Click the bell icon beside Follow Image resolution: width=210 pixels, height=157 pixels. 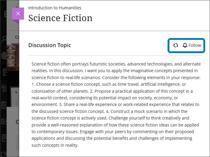[185, 45]
